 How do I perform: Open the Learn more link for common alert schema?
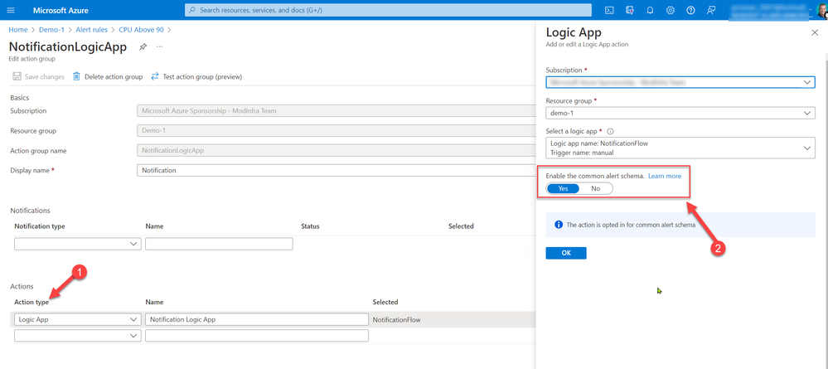[664, 176]
